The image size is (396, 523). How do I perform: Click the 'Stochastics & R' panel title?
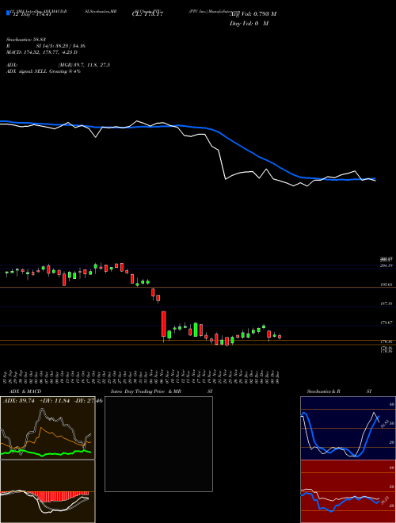click(323, 391)
